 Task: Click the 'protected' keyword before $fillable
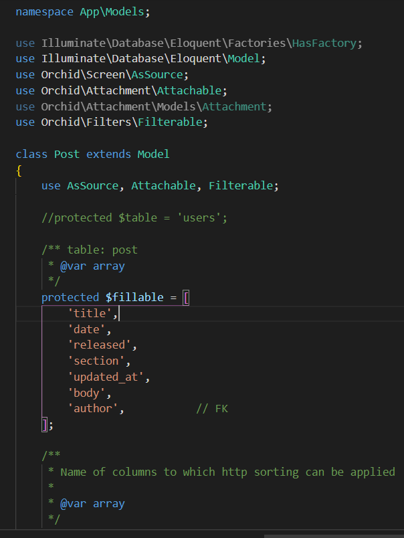pyautogui.click(x=70, y=298)
